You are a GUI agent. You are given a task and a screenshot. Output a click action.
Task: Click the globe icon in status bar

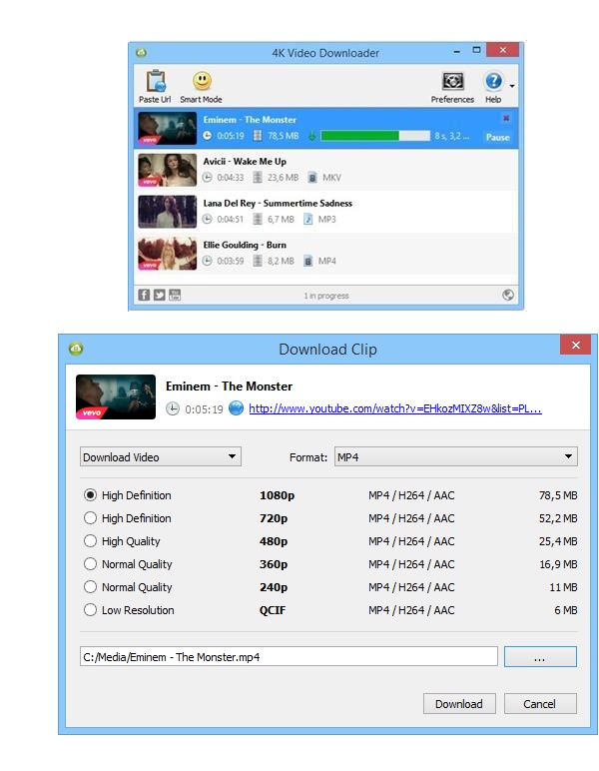tap(508, 295)
